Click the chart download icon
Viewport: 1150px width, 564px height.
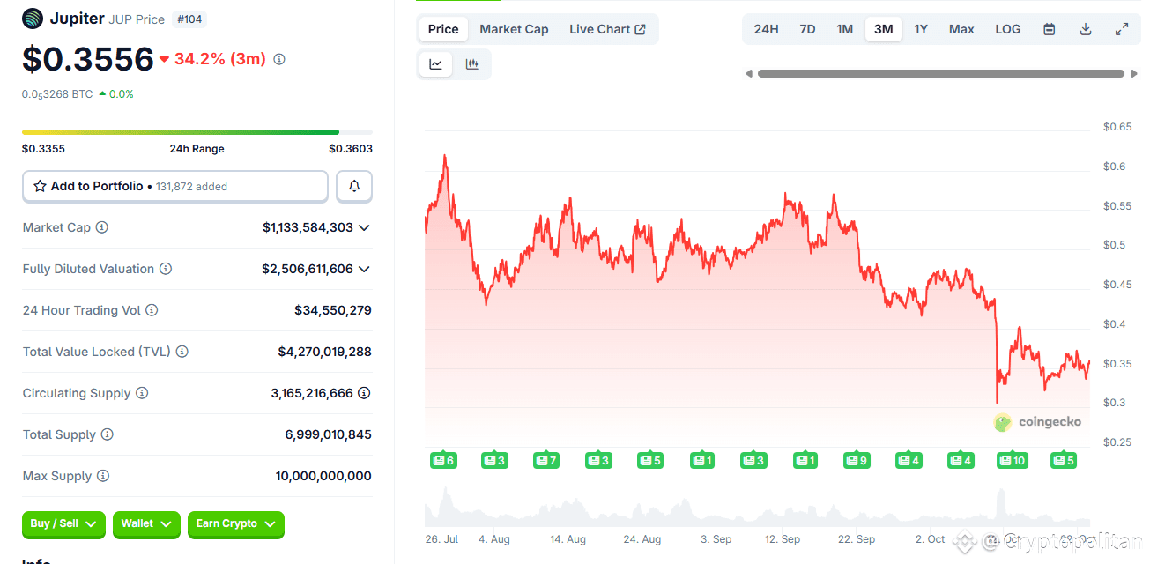[1086, 28]
